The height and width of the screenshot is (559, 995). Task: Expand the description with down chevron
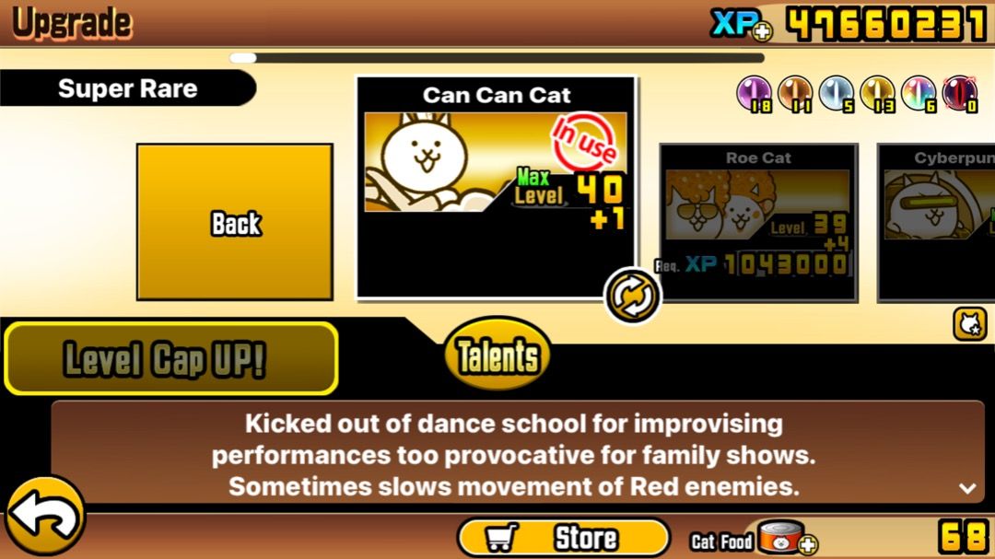[x=967, y=488]
